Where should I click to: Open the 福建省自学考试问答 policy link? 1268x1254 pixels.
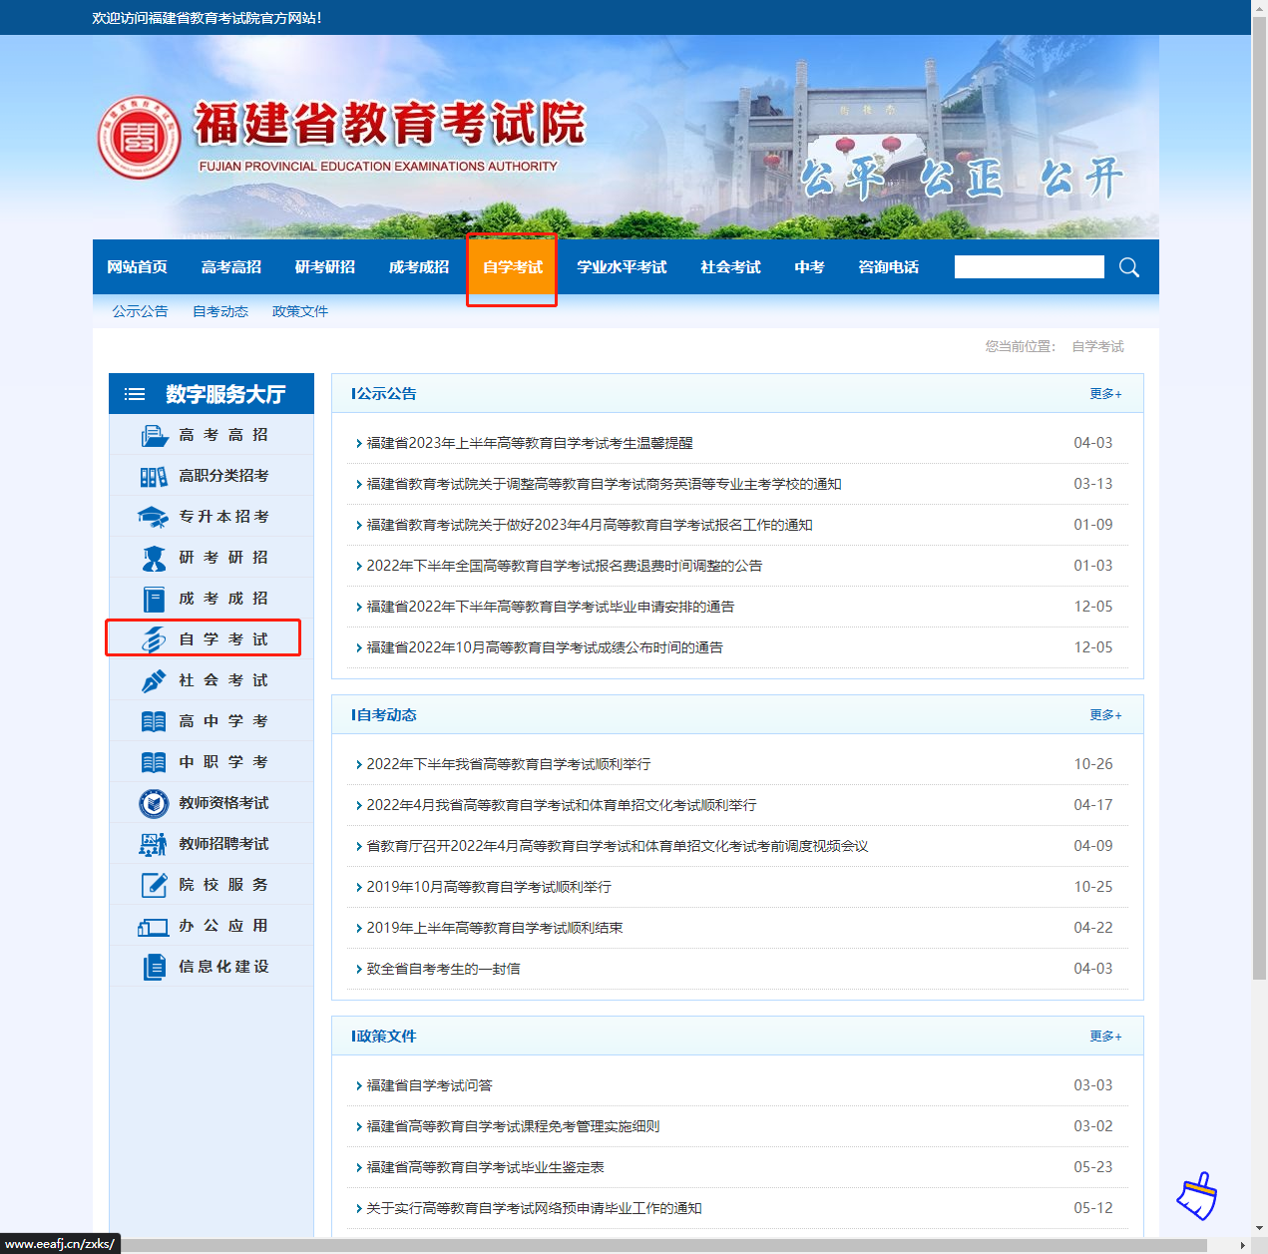429,1085
